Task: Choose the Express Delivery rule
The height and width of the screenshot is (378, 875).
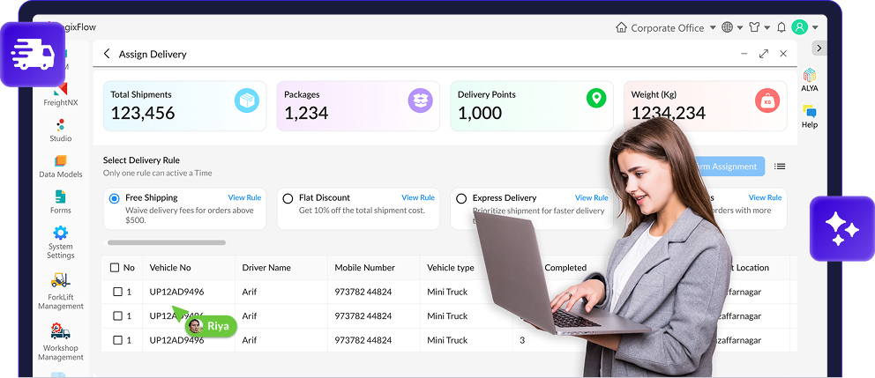Action: [461, 199]
